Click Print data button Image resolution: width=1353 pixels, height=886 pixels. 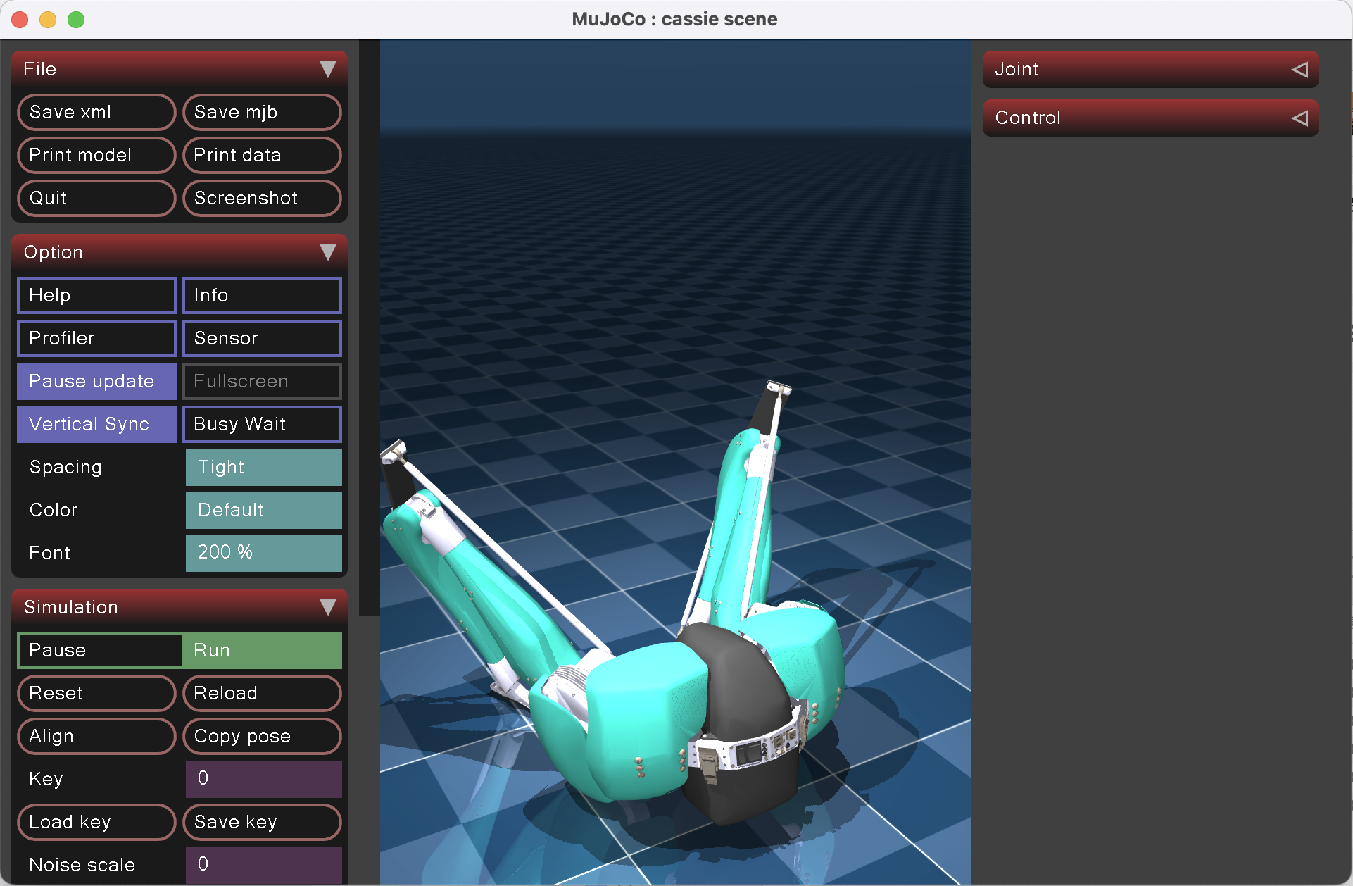[x=262, y=155]
